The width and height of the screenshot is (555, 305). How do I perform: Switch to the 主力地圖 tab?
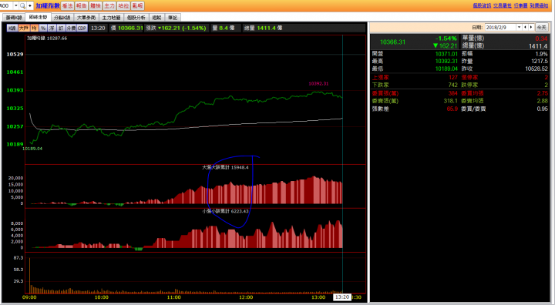111,18
